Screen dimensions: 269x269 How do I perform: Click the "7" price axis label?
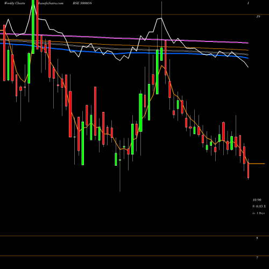[x=257, y=258]
